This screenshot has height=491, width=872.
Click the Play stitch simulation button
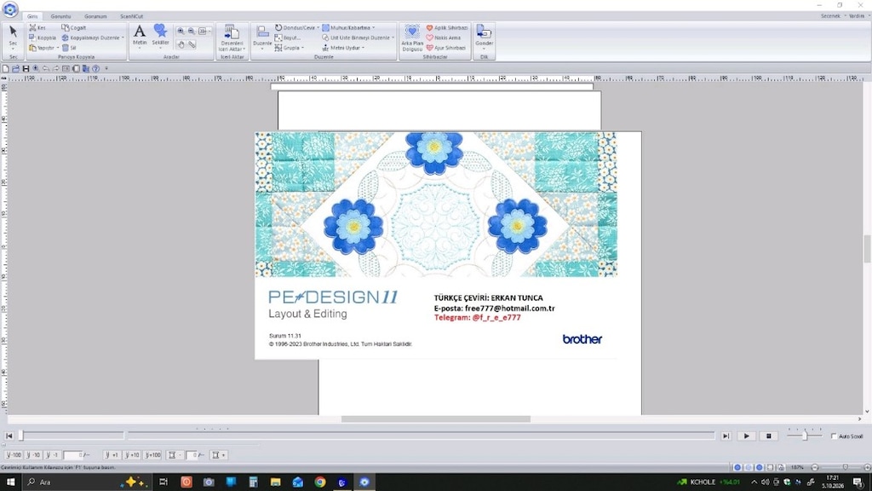tap(746, 436)
